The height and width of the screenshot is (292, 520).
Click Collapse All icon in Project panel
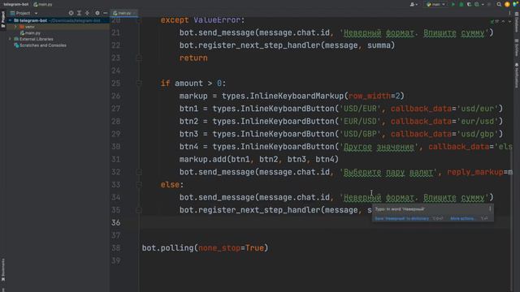[88, 13]
